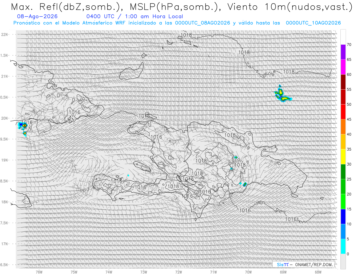
Task: Click the "22N" latitude axis label
Action: pyautogui.click(x=4, y=35)
